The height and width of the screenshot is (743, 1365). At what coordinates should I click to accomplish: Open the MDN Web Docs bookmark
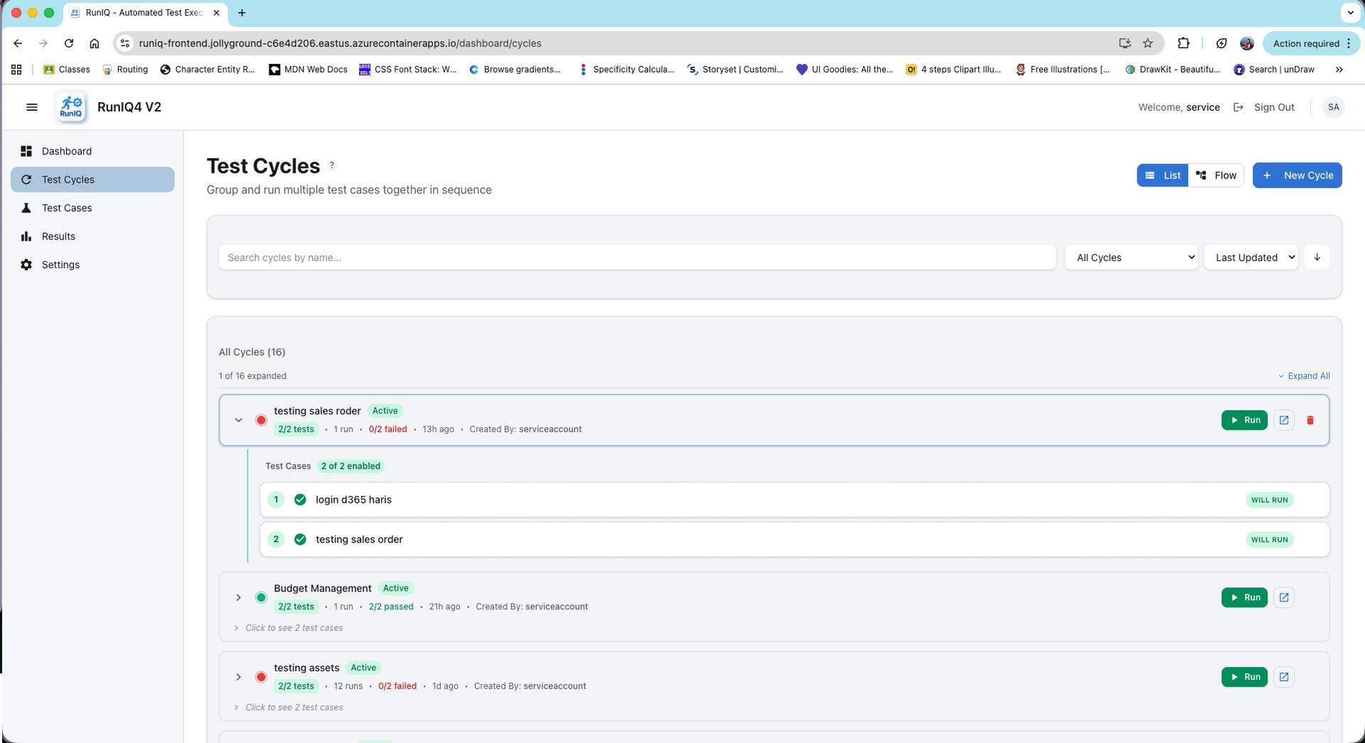click(x=308, y=70)
